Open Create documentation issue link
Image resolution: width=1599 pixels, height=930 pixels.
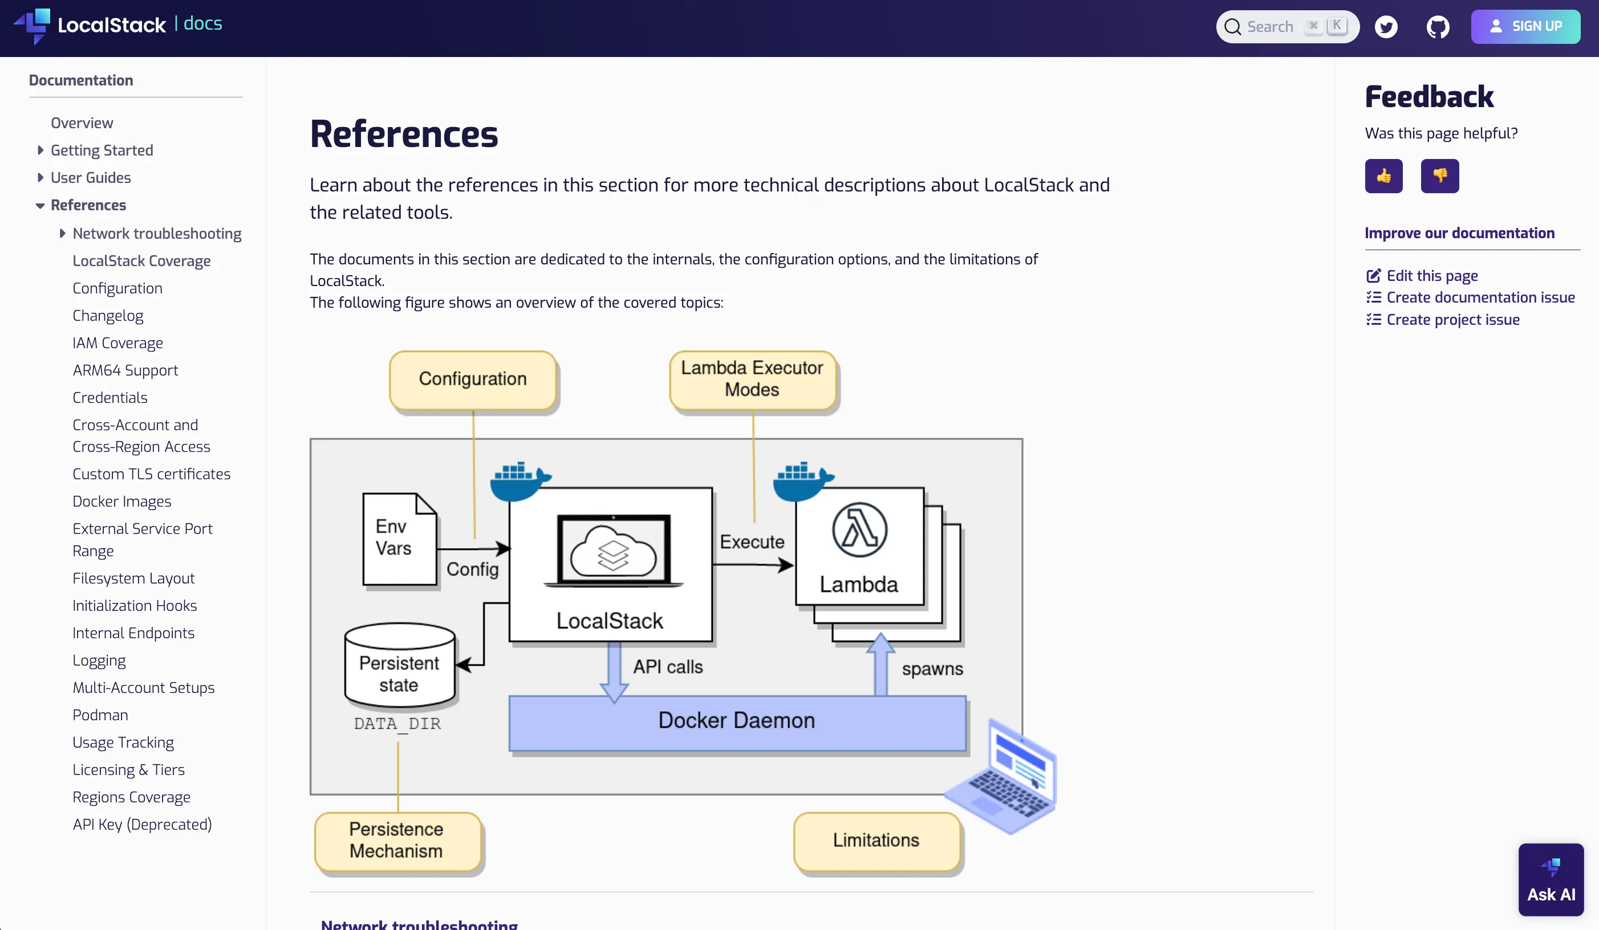1481,297
